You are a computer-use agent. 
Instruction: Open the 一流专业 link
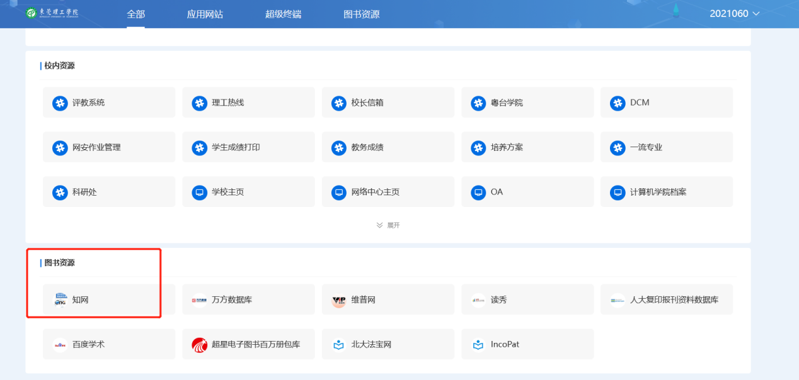(667, 147)
